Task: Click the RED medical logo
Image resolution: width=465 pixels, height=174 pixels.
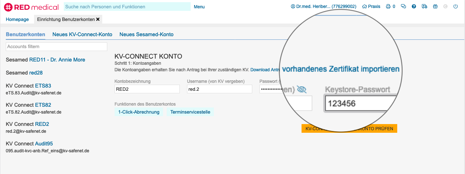Action: pyautogui.click(x=31, y=7)
